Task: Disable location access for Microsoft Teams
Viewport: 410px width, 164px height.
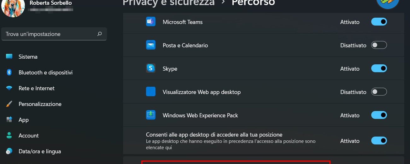Action: tap(379, 22)
